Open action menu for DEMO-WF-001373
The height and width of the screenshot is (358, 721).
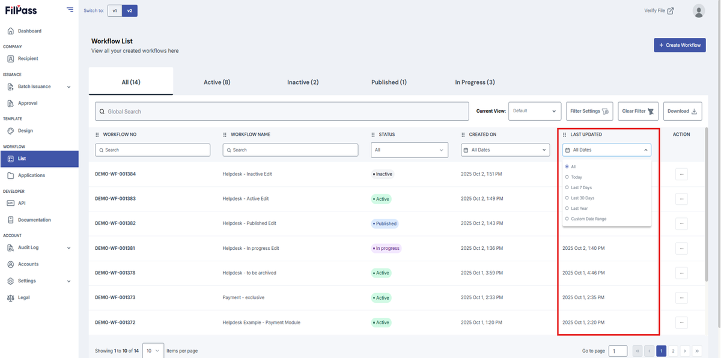coord(681,297)
